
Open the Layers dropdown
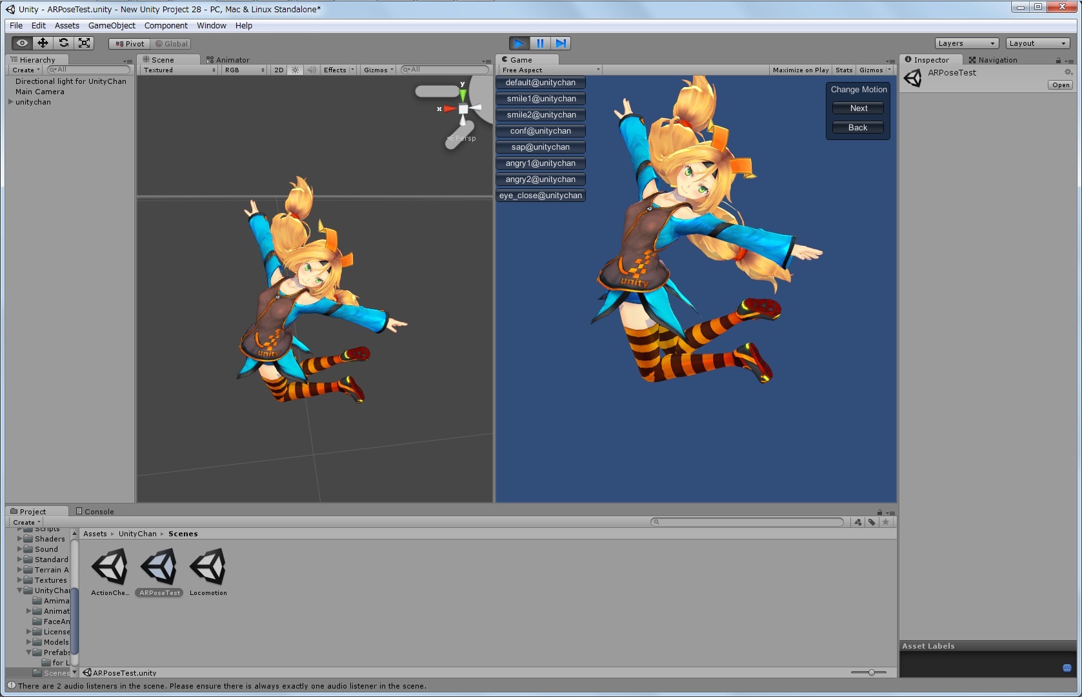click(x=967, y=43)
